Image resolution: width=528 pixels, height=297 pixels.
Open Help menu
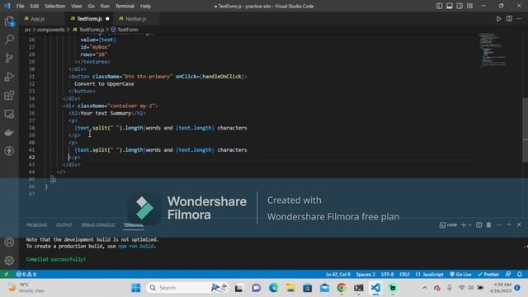[x=145, y=6]
